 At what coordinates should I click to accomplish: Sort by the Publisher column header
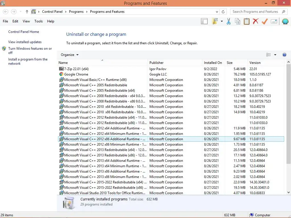(x=175, y=63)
